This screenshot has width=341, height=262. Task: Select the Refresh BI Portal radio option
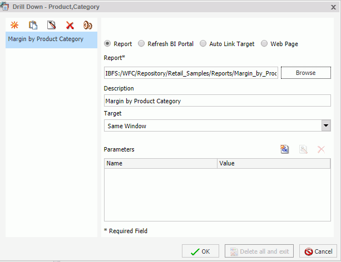[141, 44]
